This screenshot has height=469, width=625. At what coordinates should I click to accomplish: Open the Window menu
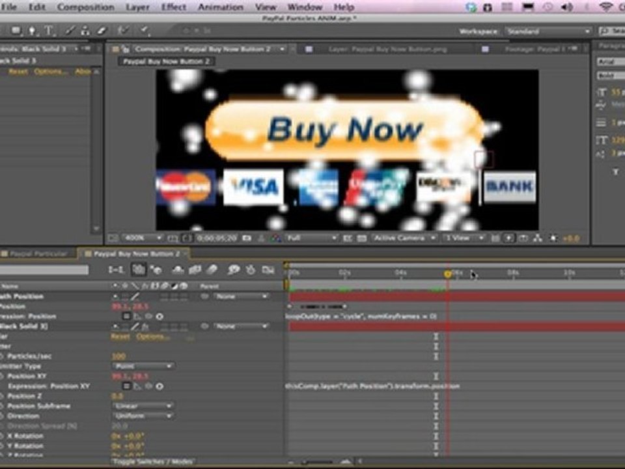pos(305,7)
